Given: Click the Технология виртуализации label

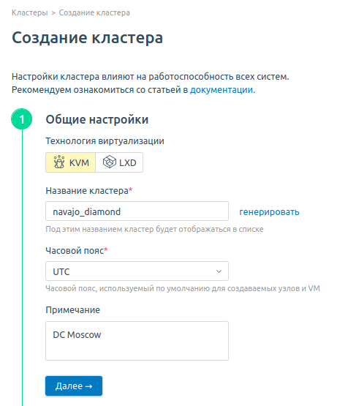Looking at the screenshot, I should point(105,141).
